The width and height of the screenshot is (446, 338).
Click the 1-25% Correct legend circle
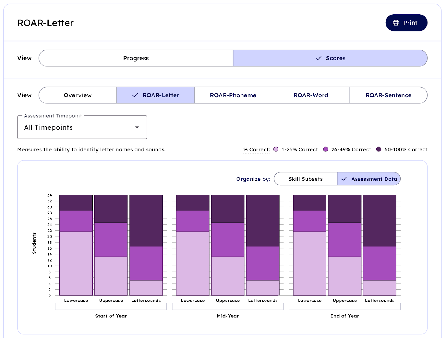(276, 149)
